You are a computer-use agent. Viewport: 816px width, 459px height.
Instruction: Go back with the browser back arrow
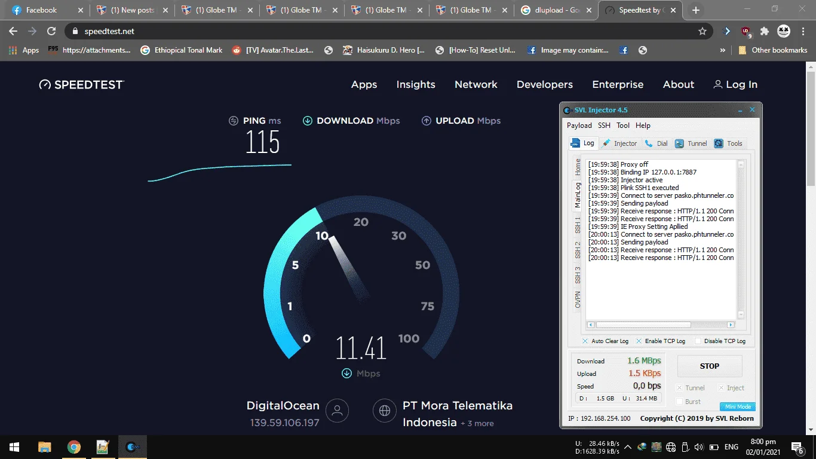click(13, 31)
